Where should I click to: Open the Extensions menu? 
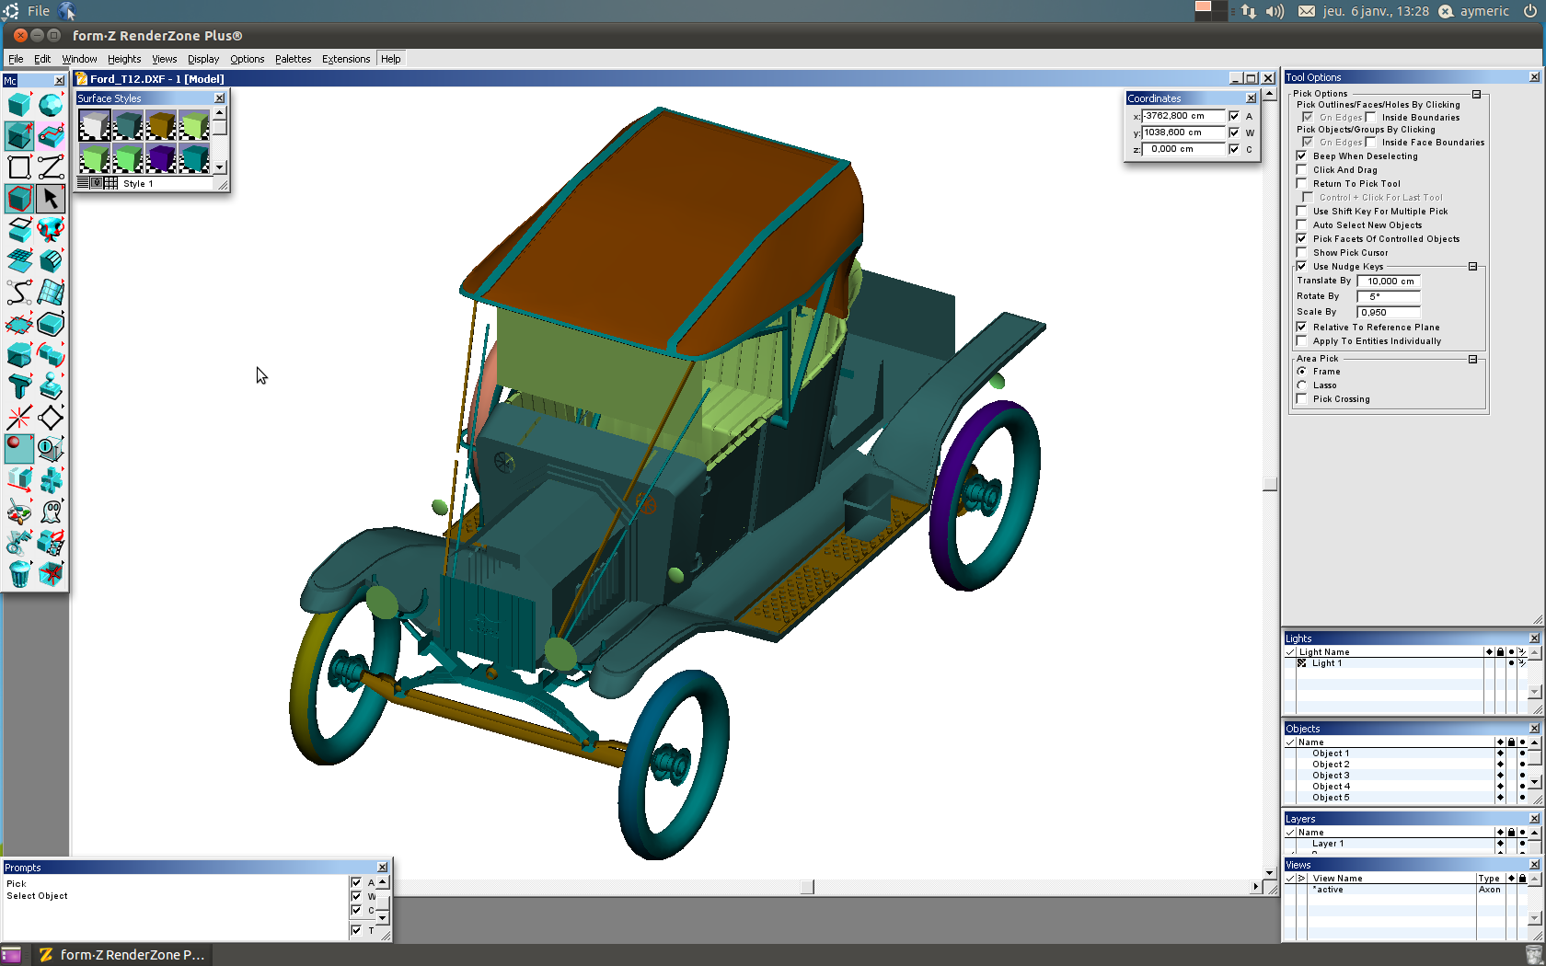coord(346,59)
